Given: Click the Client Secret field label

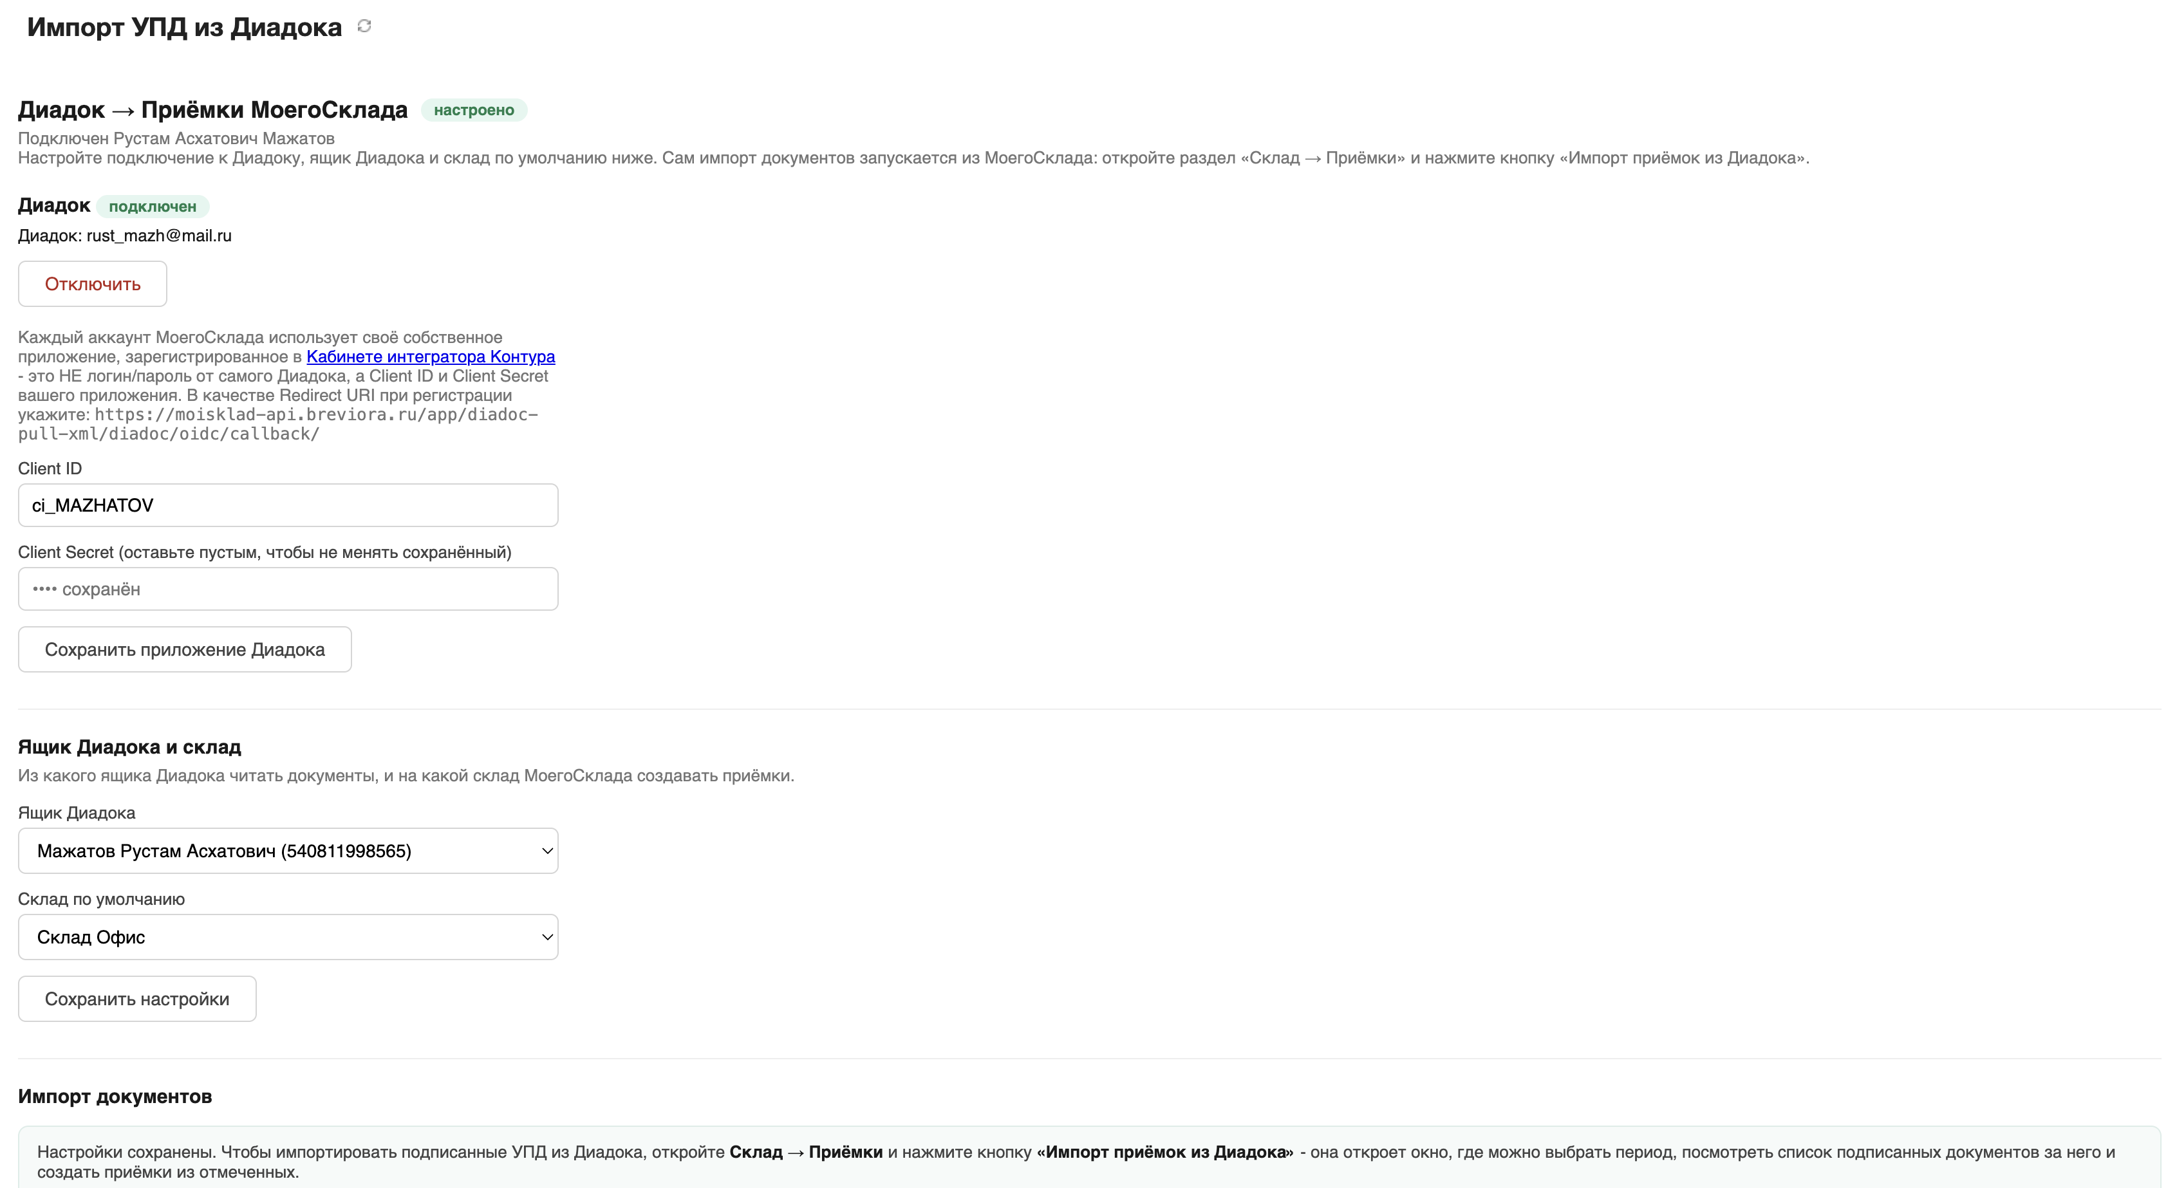Looking at the screenshot, I should coord(265,553).
